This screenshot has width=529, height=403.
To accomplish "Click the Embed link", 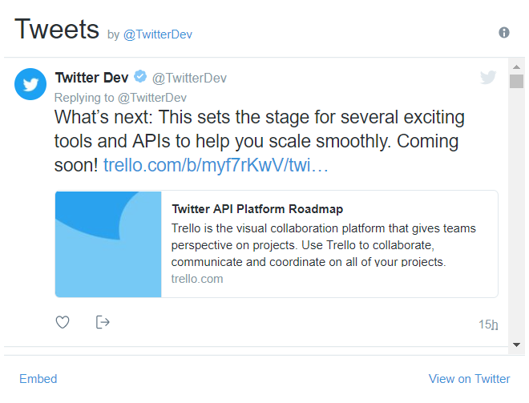I will tap(38, 379).
